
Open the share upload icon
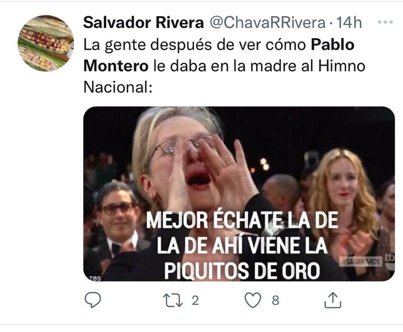tap(332, 300)
